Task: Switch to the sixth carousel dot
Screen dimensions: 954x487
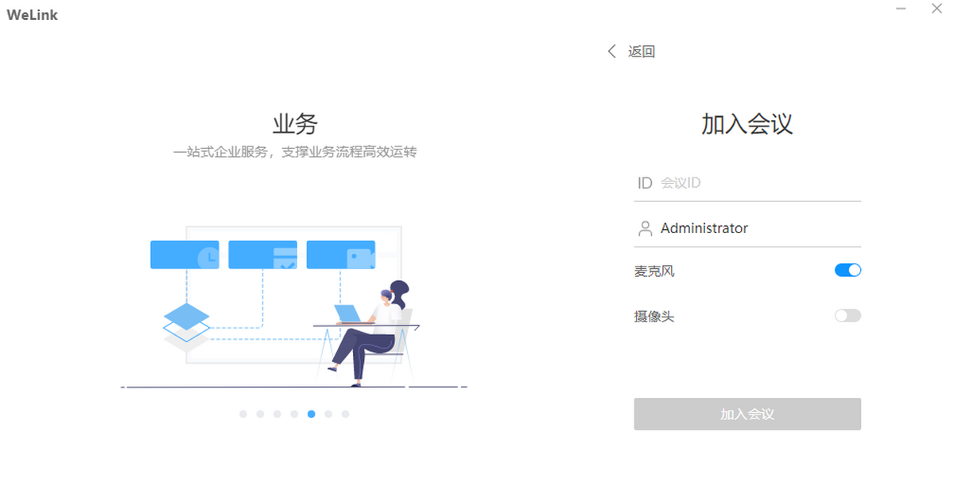Action: coord(328,414)
